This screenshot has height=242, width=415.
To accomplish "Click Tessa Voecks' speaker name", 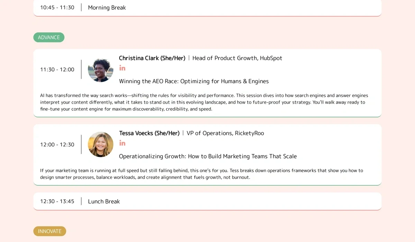I will point(149,133).
